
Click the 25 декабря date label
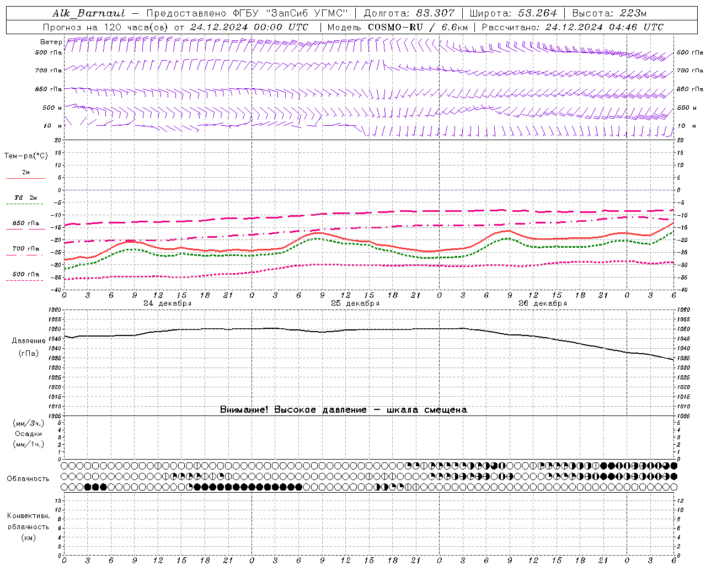355,303
